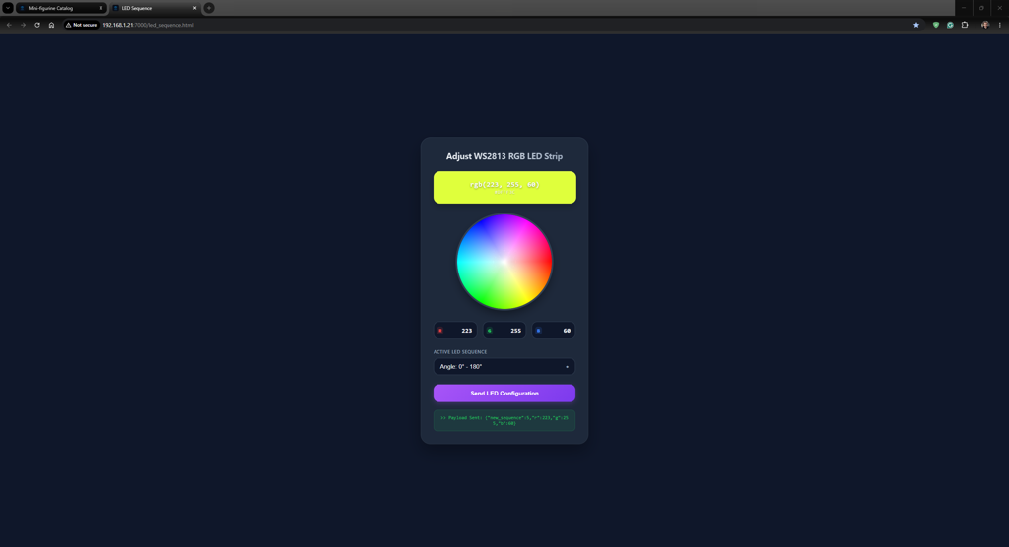
Task: Maximize the browser window
Action: (981, 8)
